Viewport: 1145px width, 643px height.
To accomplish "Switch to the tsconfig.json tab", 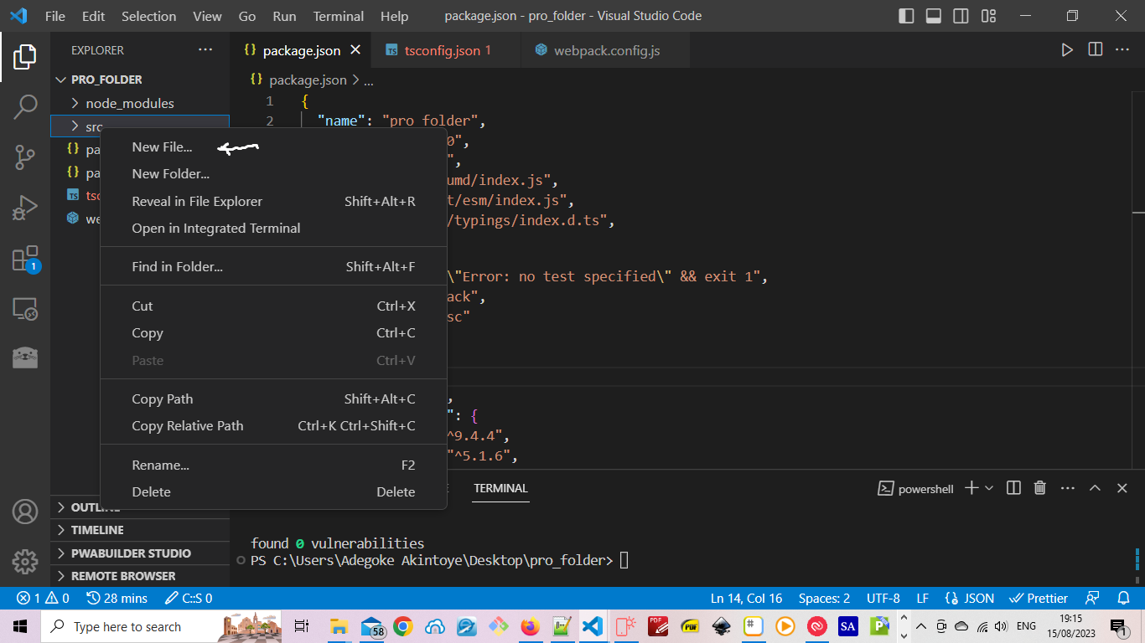I will click(x=442, y=50).
